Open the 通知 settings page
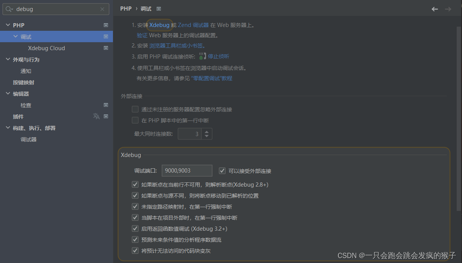This screenshot has height=263, width=462. point(26,71)
